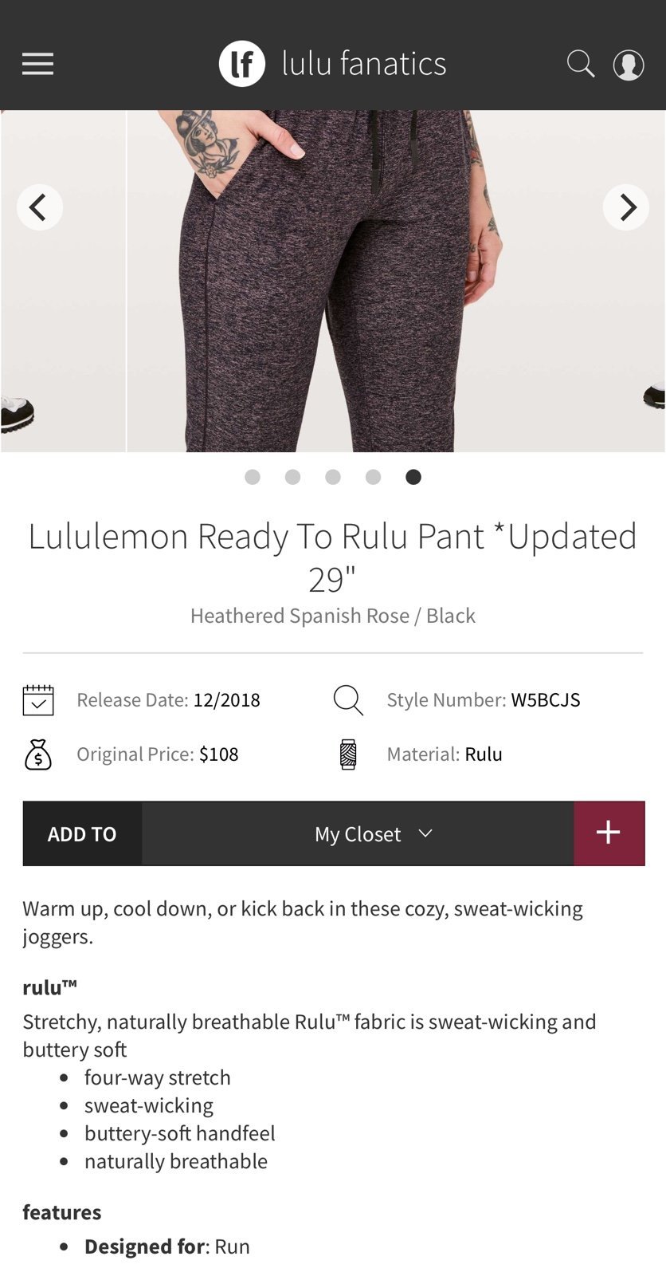This screenshot has width=666, height=1276.
Task: Expand the My Closet dropdown
Action: (x=358, y=833)
